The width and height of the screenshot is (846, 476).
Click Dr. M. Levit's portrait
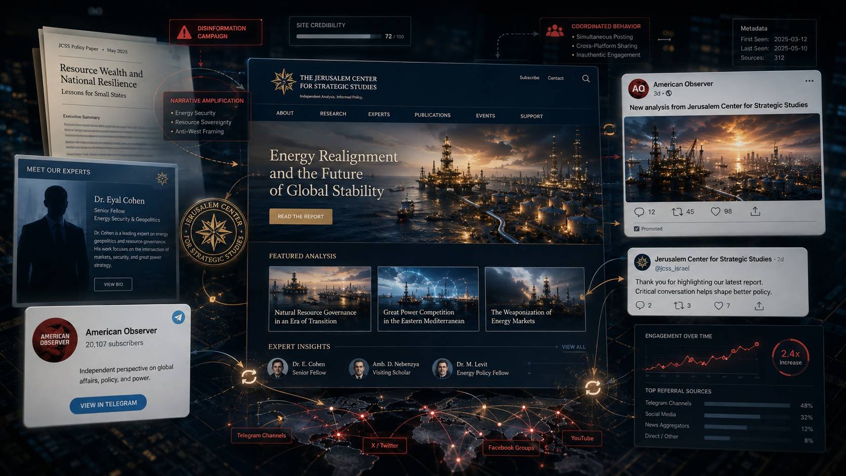442,368
